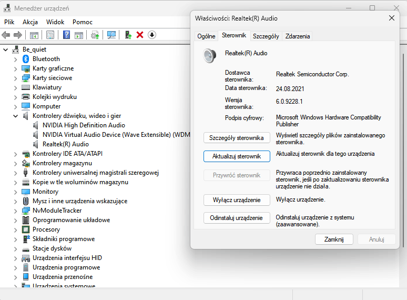Click the Urządzenia interfejsu HID icon
This screenshot has width=407, height=300.
[26, 258]
